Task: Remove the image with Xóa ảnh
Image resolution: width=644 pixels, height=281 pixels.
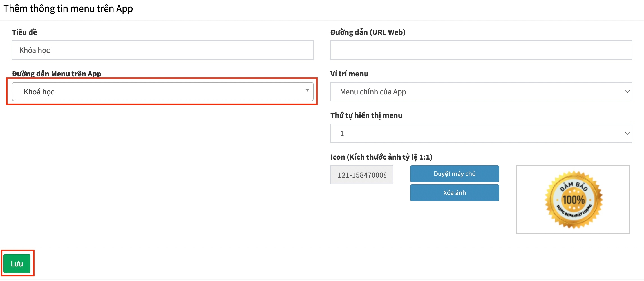Action: pos(454,193)
